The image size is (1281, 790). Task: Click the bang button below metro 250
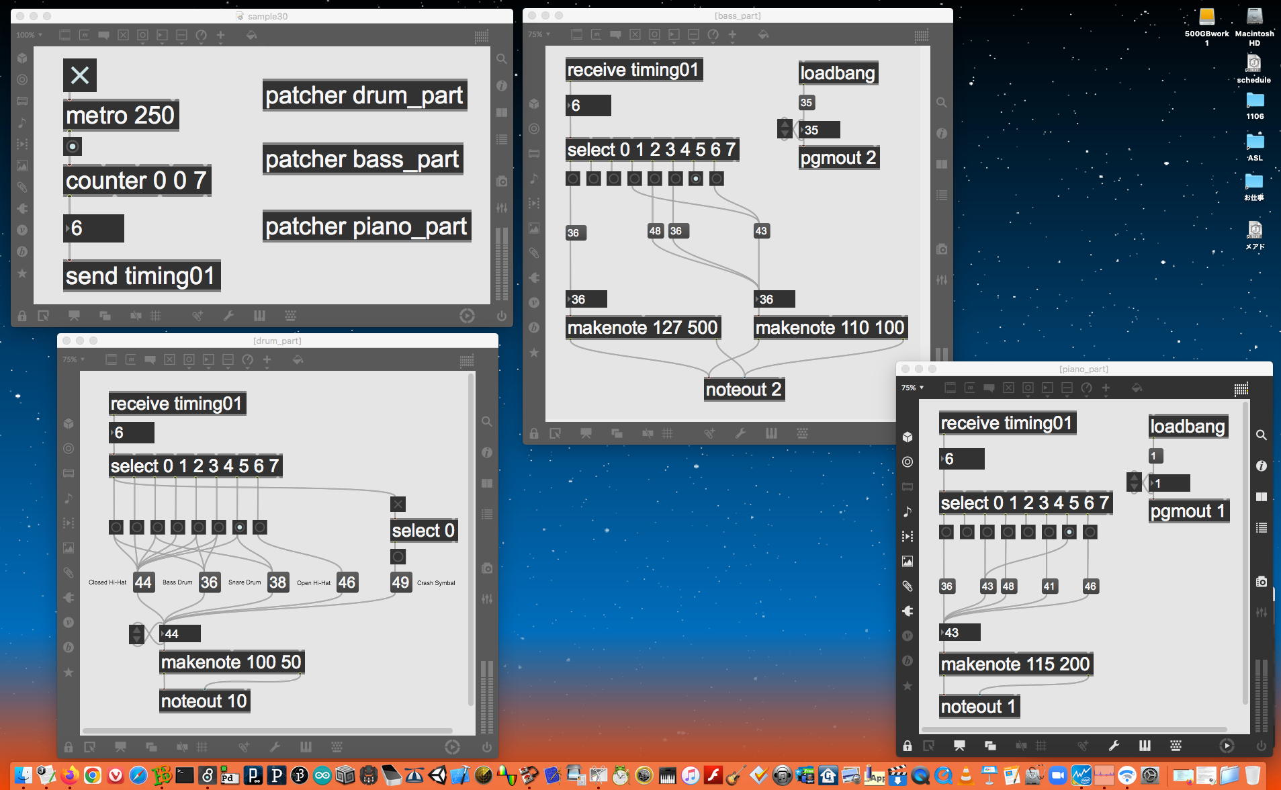(73, 146)
